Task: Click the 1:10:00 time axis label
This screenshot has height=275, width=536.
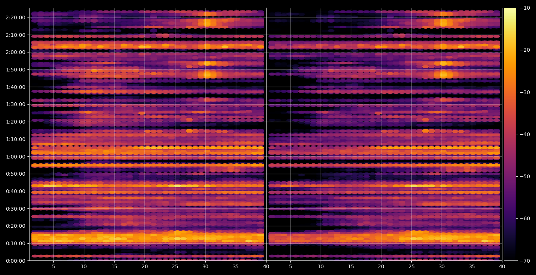Action: [x=16, y=139]
